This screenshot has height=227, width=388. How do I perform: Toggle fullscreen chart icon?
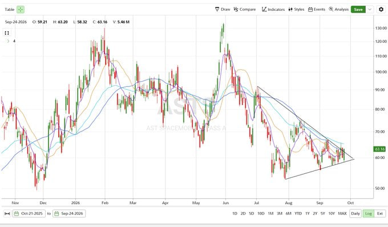pos(7,33)
